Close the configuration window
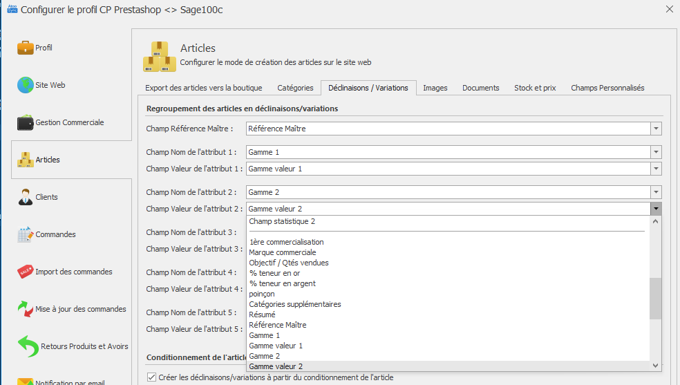Image resolution: width=680 pixels, height=385 pixels. (670, 9)
